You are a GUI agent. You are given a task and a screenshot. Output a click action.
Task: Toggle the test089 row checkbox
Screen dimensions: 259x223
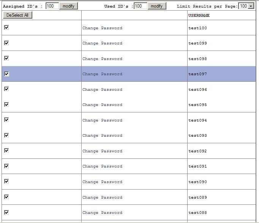click(6, 197)
